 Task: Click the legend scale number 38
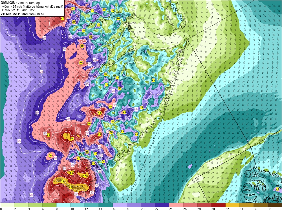pos(269,209)
